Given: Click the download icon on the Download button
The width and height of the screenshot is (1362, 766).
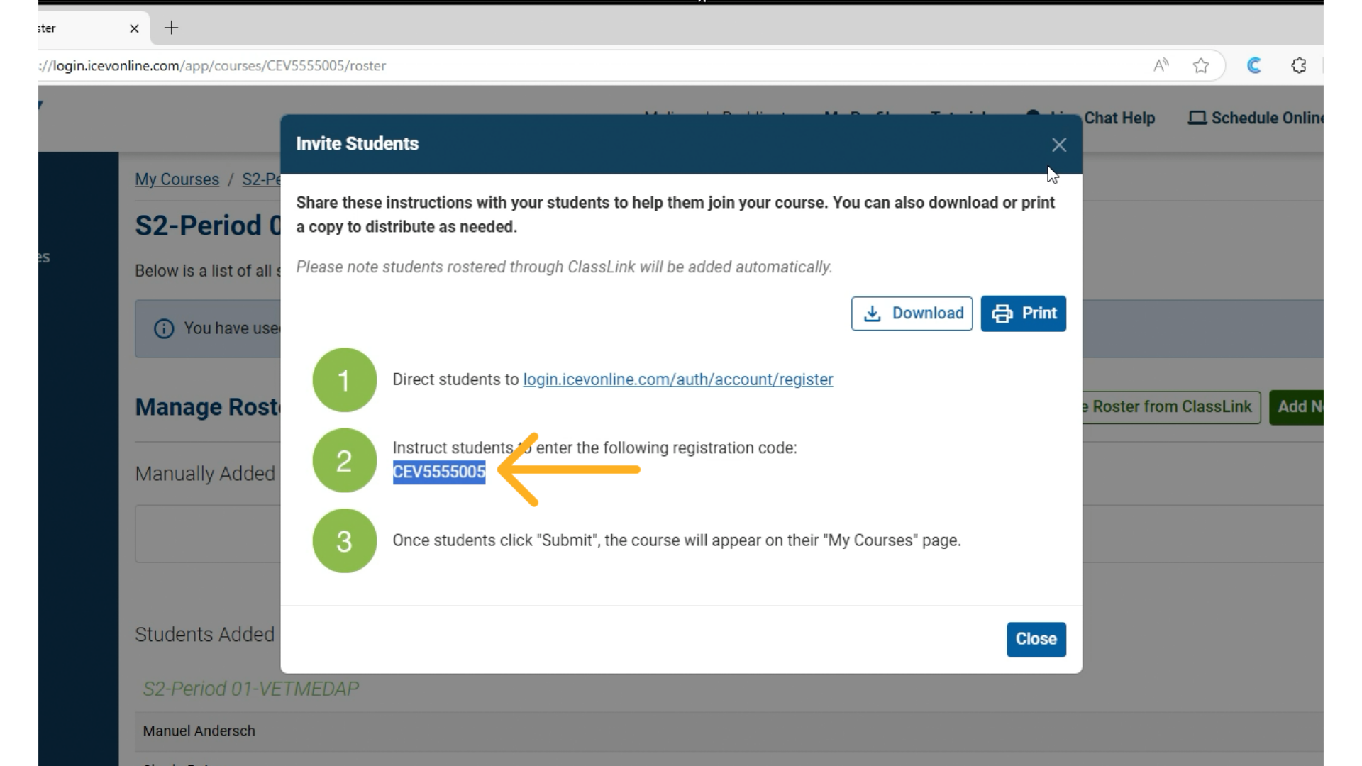Looking at the screenshot, I should coord(873,313).
